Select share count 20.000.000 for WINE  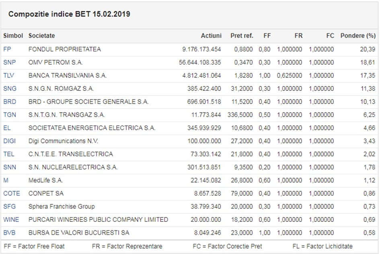click(x=206, y=219)
